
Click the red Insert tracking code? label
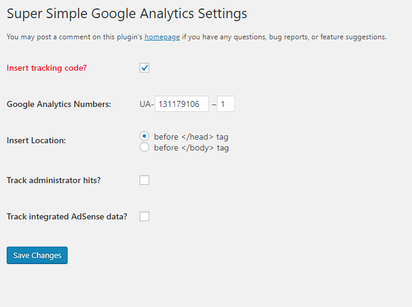click(x=47, y=68)
